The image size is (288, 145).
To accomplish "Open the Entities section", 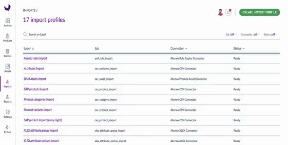I will click(8, 53).
